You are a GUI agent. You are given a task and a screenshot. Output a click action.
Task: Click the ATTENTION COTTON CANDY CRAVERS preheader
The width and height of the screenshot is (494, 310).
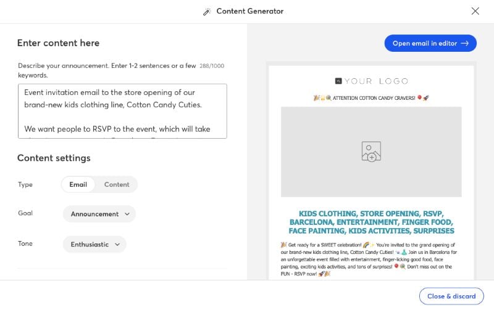(371, 97)
